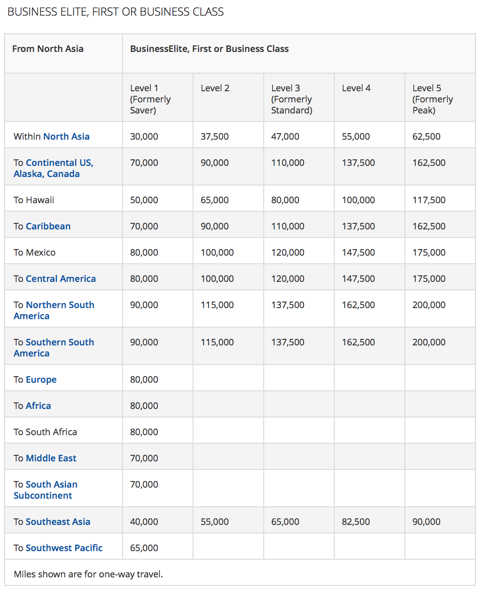Open the North Asia link in the Within row

click(x=66, y=137)
